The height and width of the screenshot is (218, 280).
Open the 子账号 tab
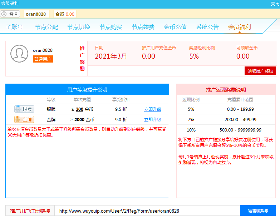tap(15, 27)
